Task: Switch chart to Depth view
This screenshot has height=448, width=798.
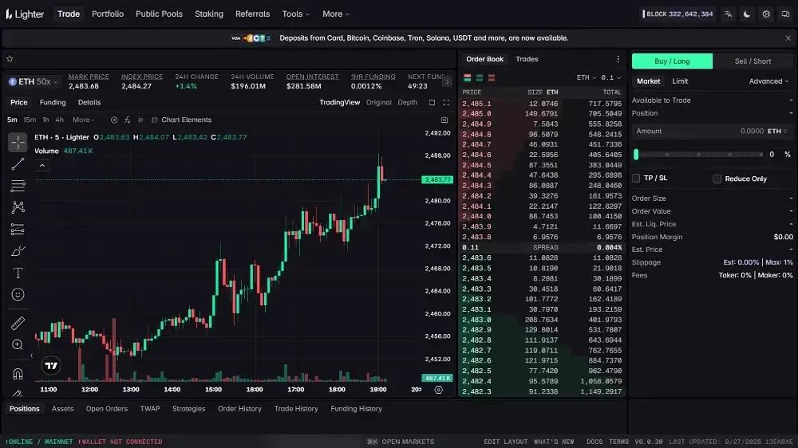Action: [407, 103]
